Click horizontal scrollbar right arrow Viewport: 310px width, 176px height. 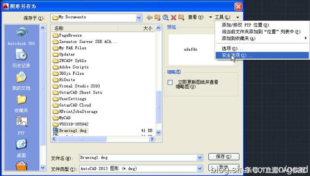click(x=152, y=139)
